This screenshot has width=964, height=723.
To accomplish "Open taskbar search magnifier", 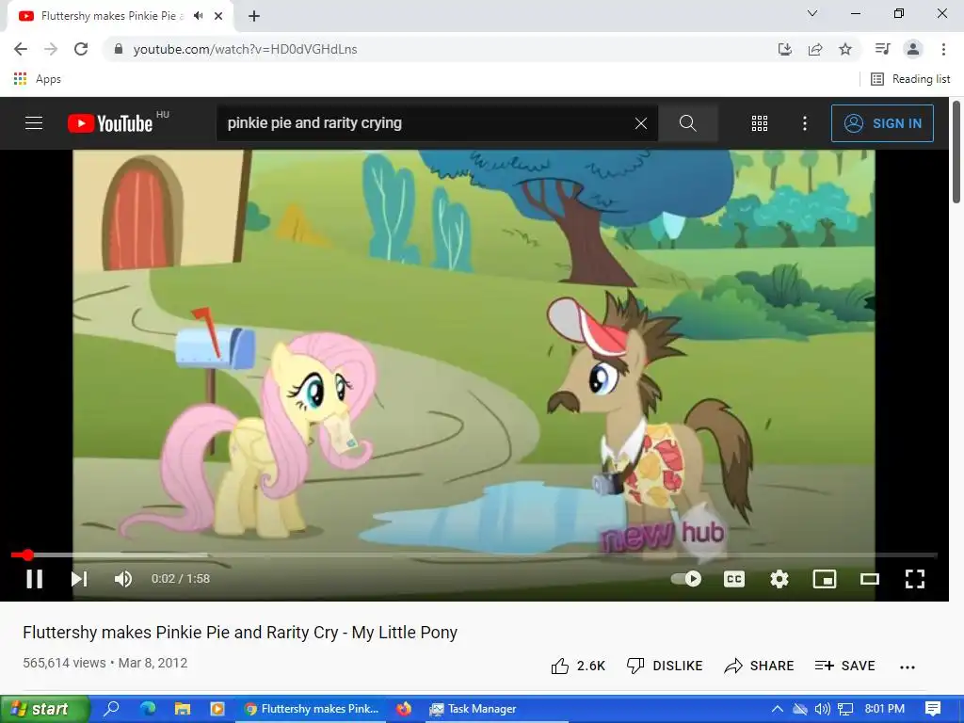I will pos(111,709).
